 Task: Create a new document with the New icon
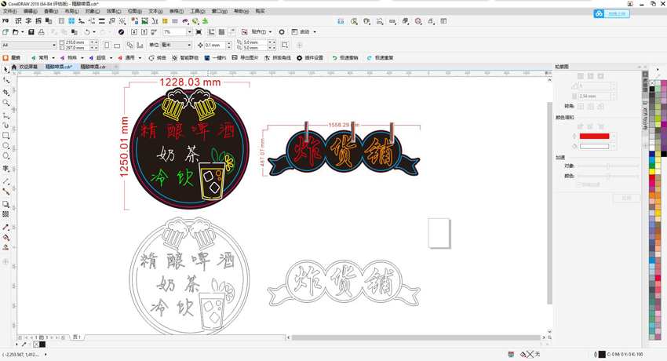pyautogui.click(x=5, y=32)
